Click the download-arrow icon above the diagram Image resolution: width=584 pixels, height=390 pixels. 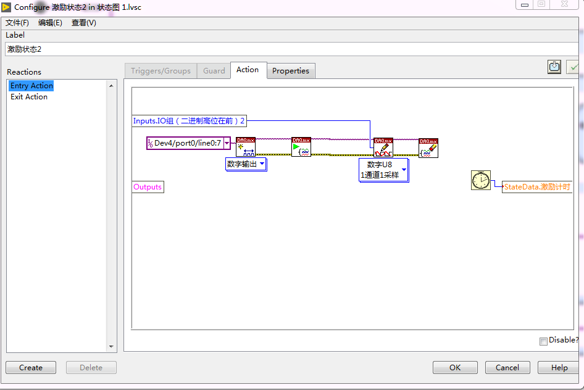click(x=554, y=67)
